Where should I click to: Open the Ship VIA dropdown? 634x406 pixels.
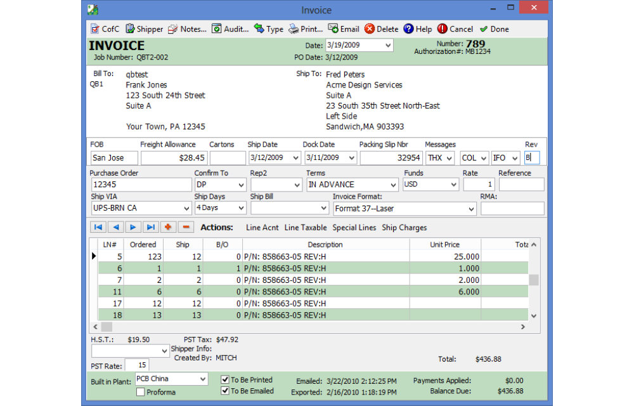tap(185, 209)
